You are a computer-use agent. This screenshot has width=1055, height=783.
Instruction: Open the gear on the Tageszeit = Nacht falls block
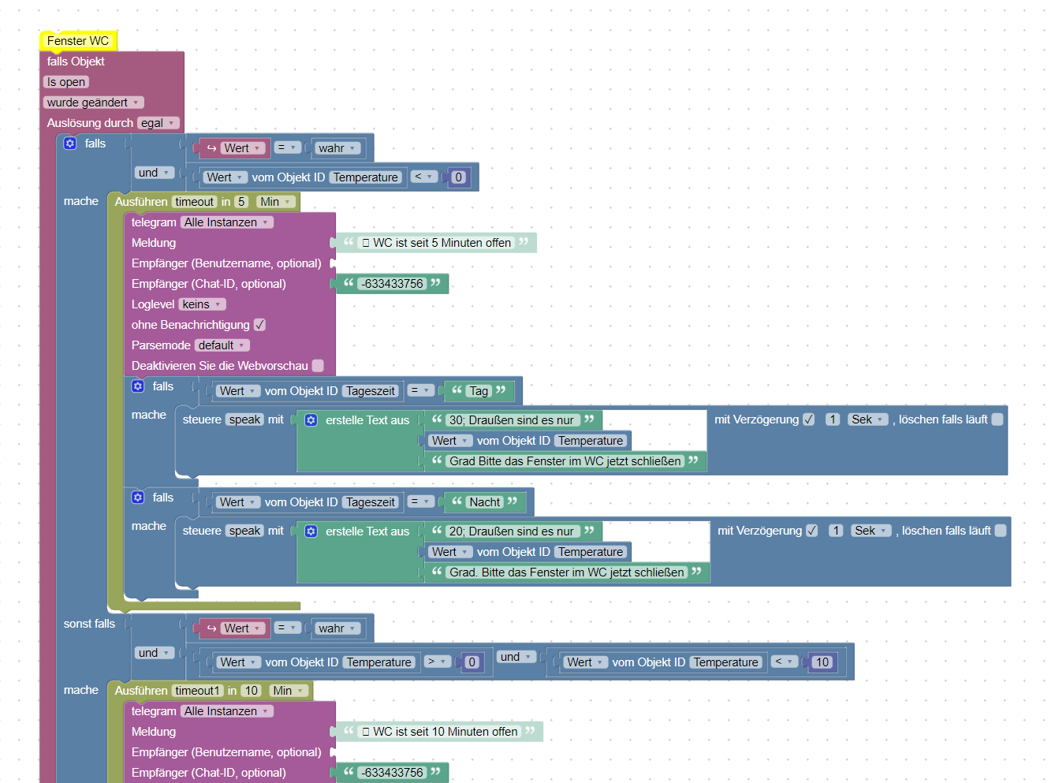[x=138, y=498]
